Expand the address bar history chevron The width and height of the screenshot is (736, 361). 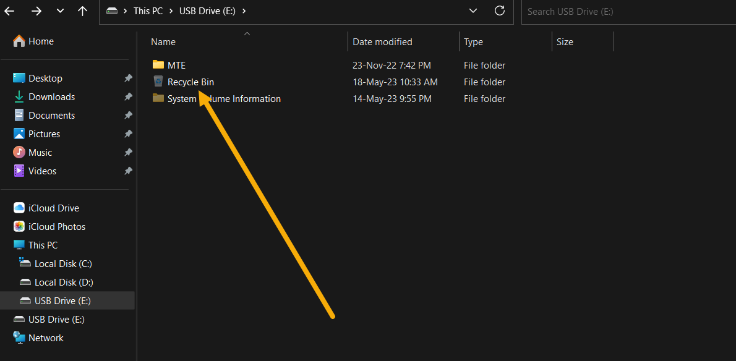click(473, 11)
